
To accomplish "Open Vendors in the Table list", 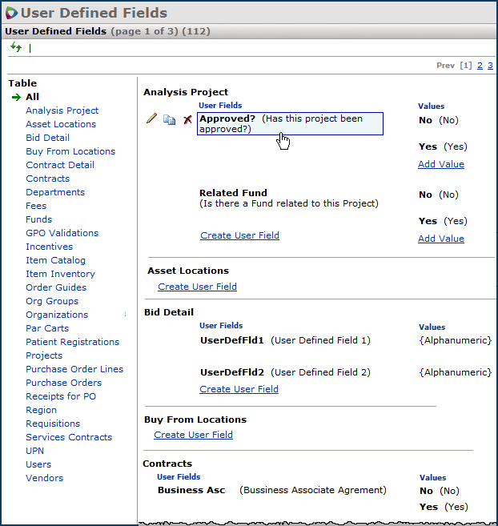I will 44,478.
